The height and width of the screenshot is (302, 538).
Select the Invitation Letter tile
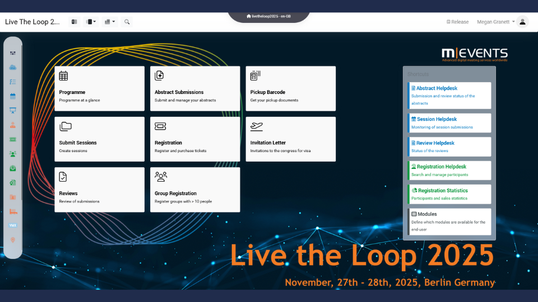(x=290, y=139)
